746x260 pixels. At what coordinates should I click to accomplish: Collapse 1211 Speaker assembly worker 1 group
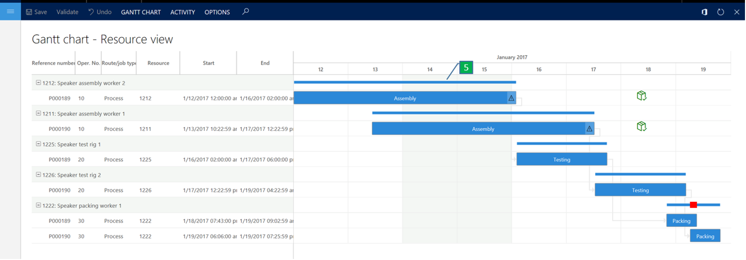click(x=38, y=113)
